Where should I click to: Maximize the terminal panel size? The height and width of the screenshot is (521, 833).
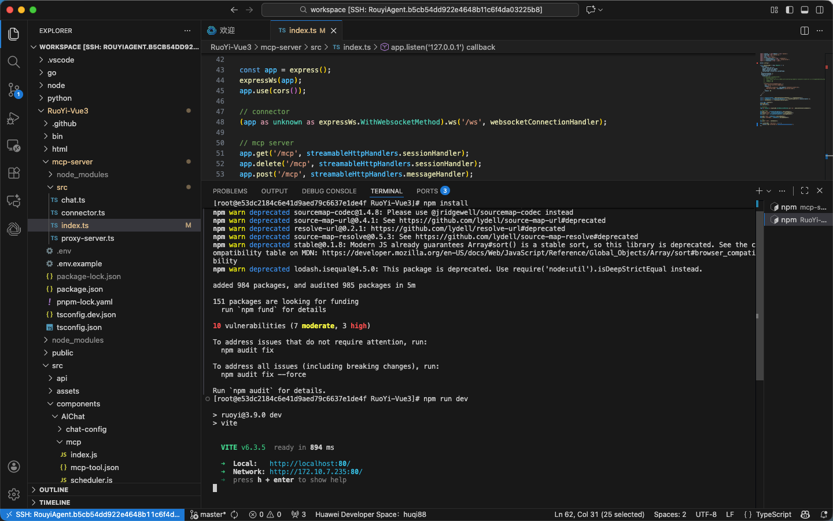click(805, 190)
